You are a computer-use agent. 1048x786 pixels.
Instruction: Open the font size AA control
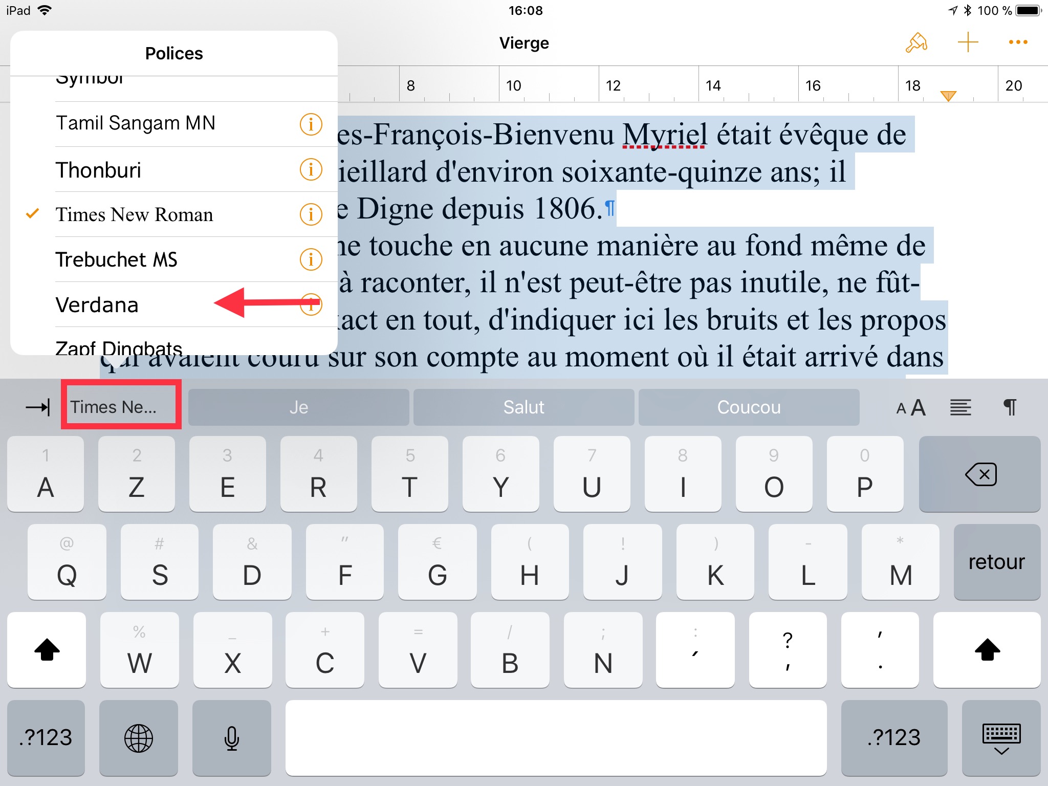911,408
